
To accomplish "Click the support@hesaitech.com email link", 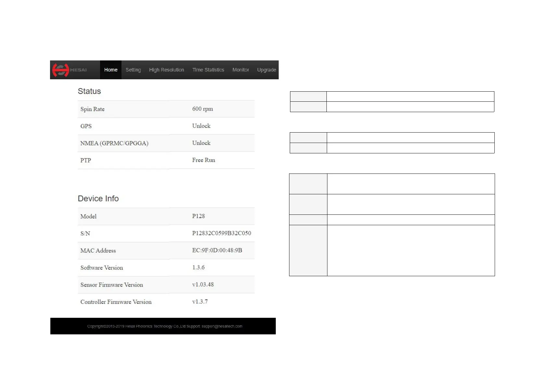I will (222, 326).
